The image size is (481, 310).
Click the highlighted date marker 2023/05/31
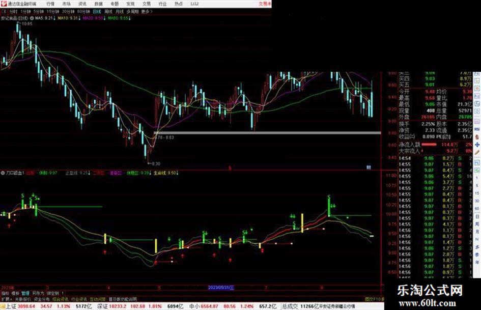coord(221,288)
